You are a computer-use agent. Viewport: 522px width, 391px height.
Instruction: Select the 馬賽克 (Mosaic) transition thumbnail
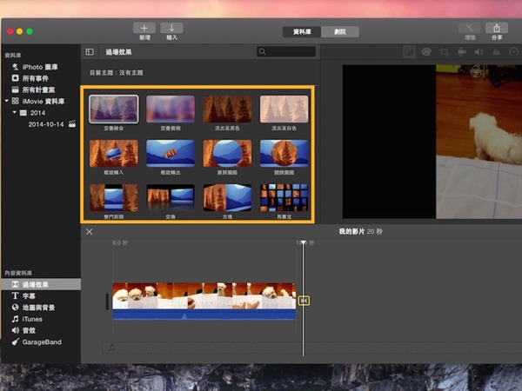tap(284, 198)
